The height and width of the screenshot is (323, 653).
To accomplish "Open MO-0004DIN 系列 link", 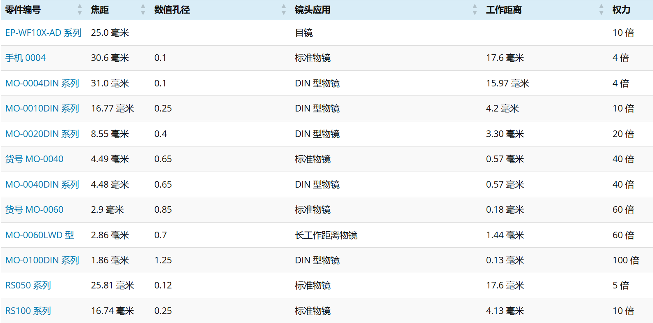I will coord(42,83).
